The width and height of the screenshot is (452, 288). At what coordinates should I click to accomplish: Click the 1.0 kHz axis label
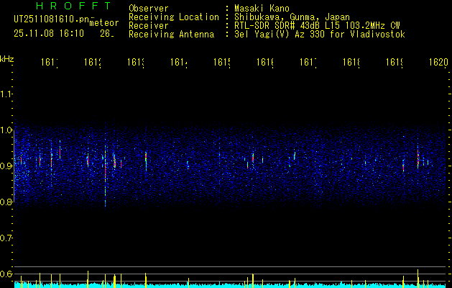pyautogui.click(x=6, y=130)
